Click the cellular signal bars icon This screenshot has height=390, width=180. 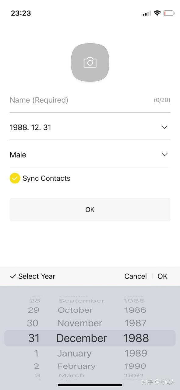[x=146, y=13]
